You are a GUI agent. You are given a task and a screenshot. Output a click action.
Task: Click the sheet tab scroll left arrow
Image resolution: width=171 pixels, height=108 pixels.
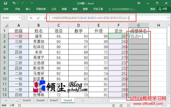[x=6, y=101]
